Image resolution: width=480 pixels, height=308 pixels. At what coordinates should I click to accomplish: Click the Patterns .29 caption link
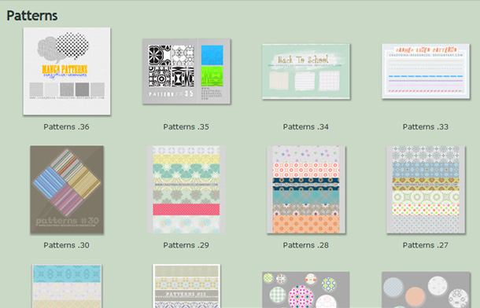tap(186, 245)
